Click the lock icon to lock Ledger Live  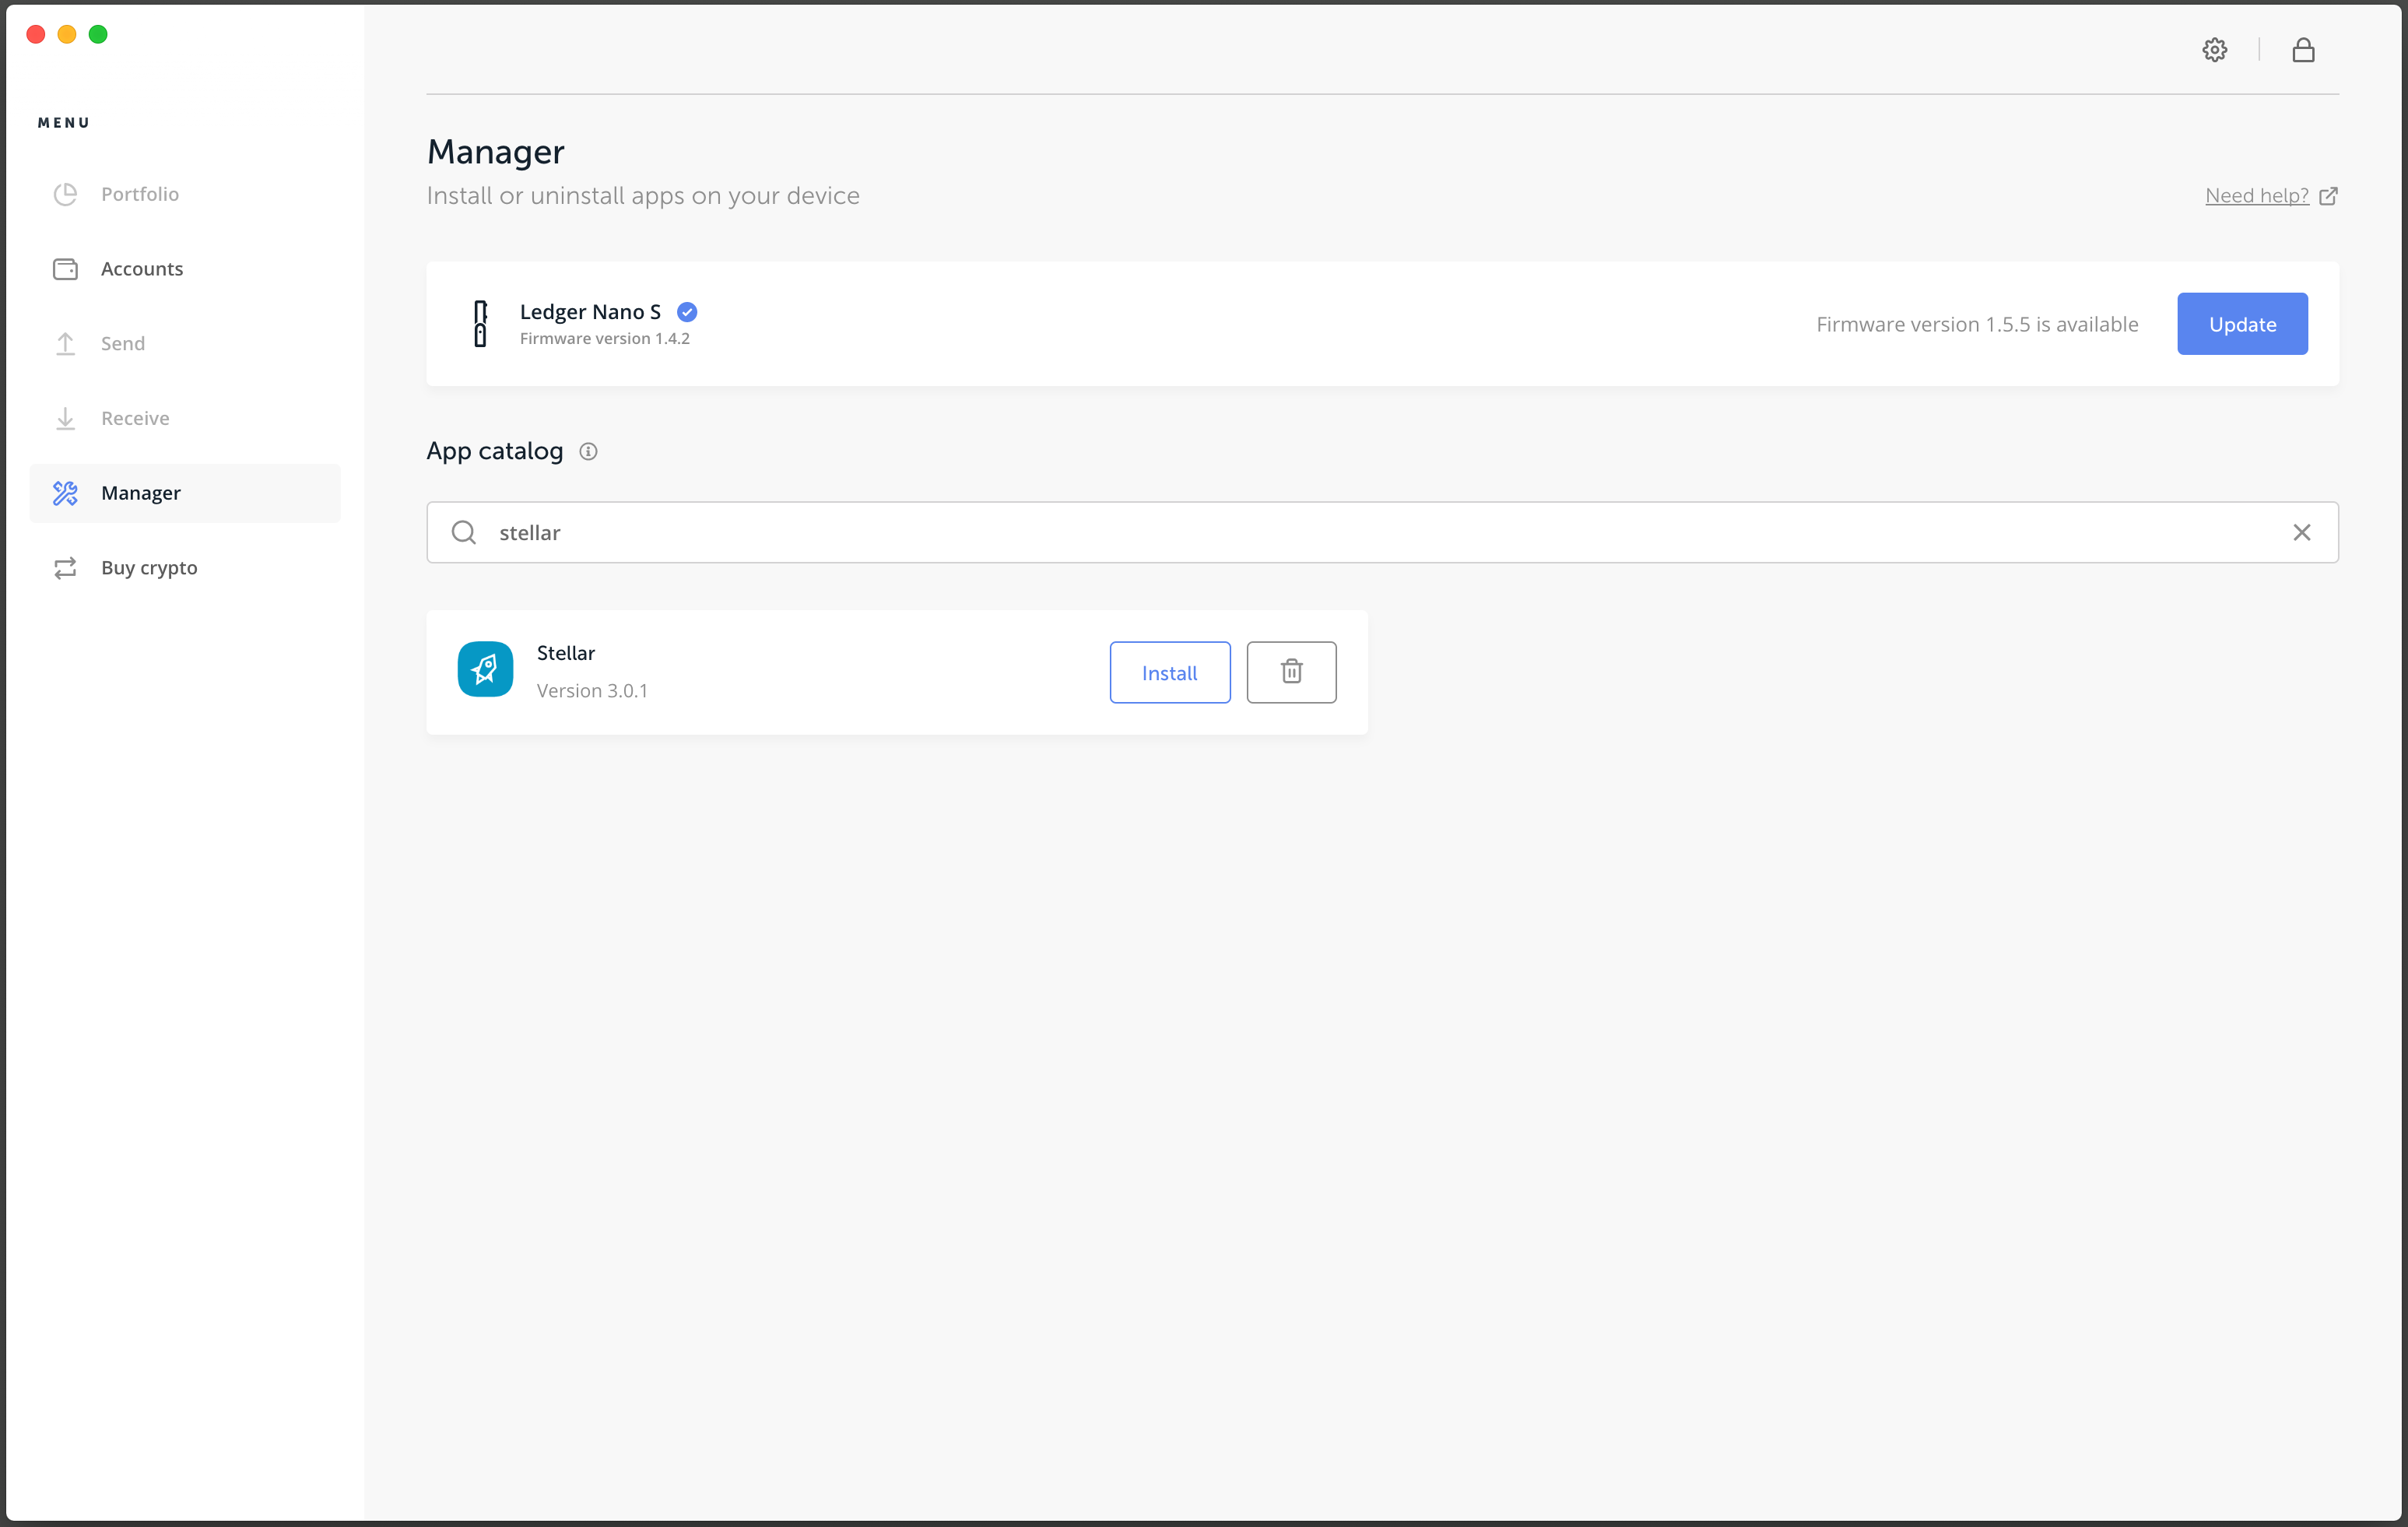(2303, 49)
